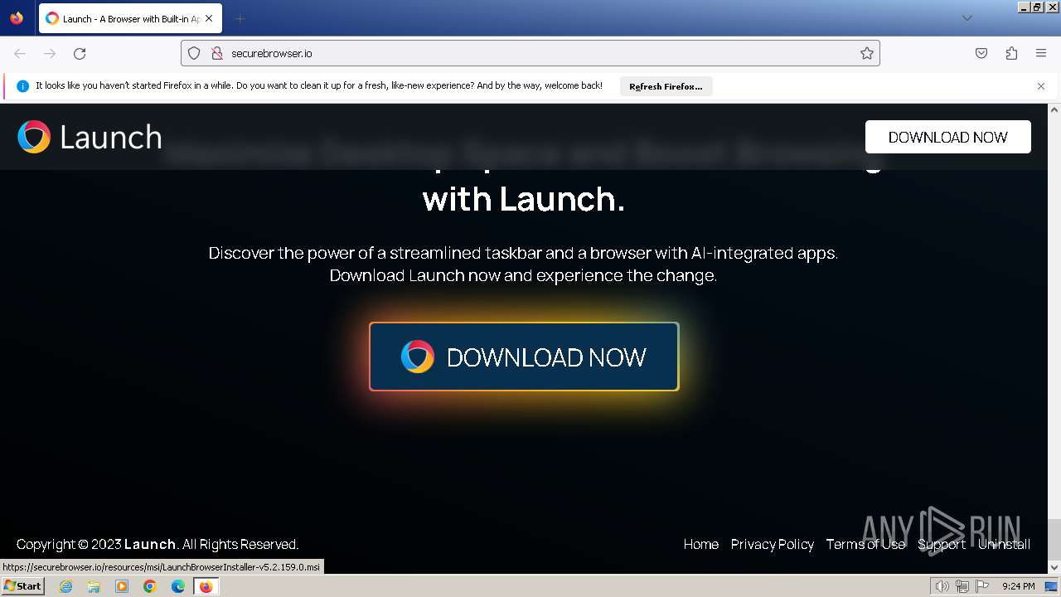The image size is (1061, 597).
Task: Click the page scrollbar down arrow
Action: pos(1054,568)
